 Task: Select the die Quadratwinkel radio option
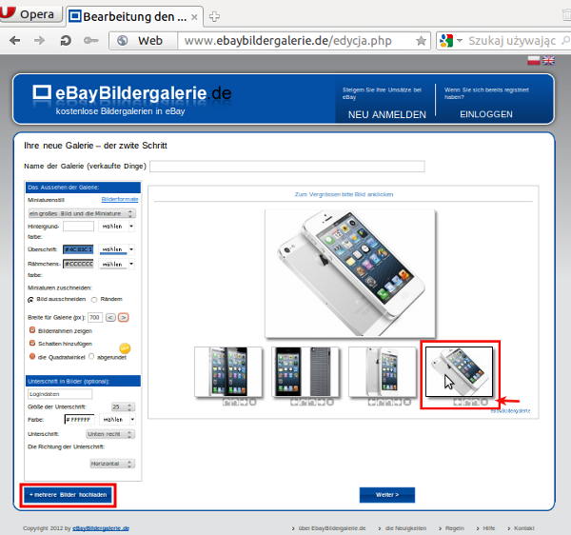32,356
